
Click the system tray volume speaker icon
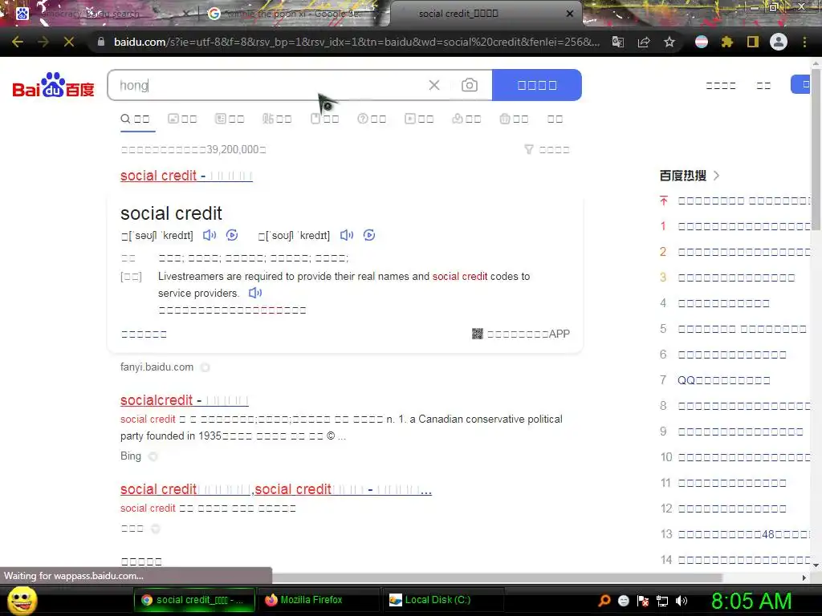click(682, 601)
